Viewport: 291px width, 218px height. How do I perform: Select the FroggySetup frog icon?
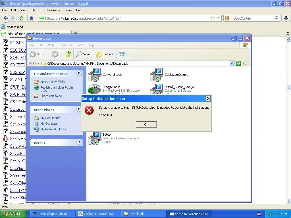coord(94,89)
